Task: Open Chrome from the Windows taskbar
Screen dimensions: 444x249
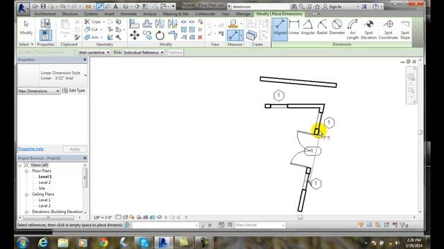Action: [103, 243]
